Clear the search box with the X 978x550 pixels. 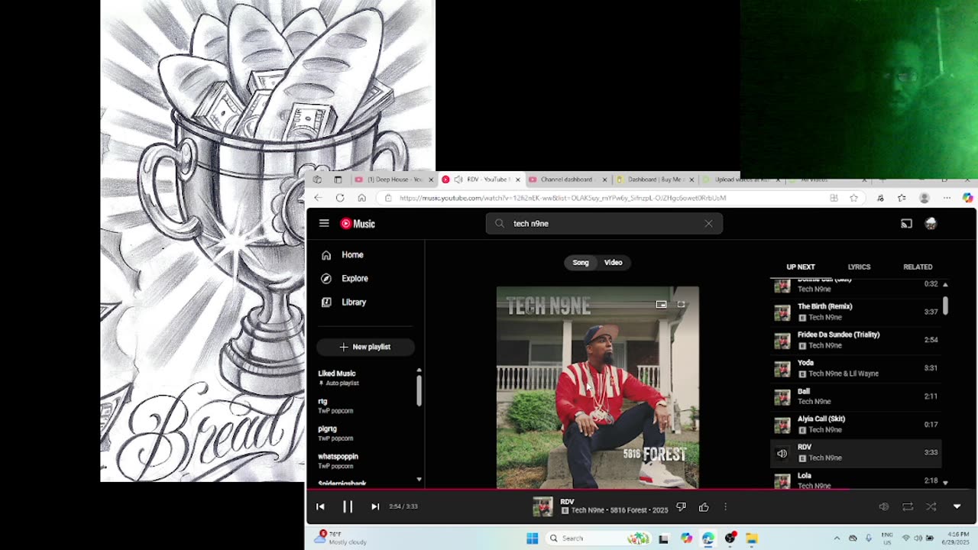[x=708, y=224]
